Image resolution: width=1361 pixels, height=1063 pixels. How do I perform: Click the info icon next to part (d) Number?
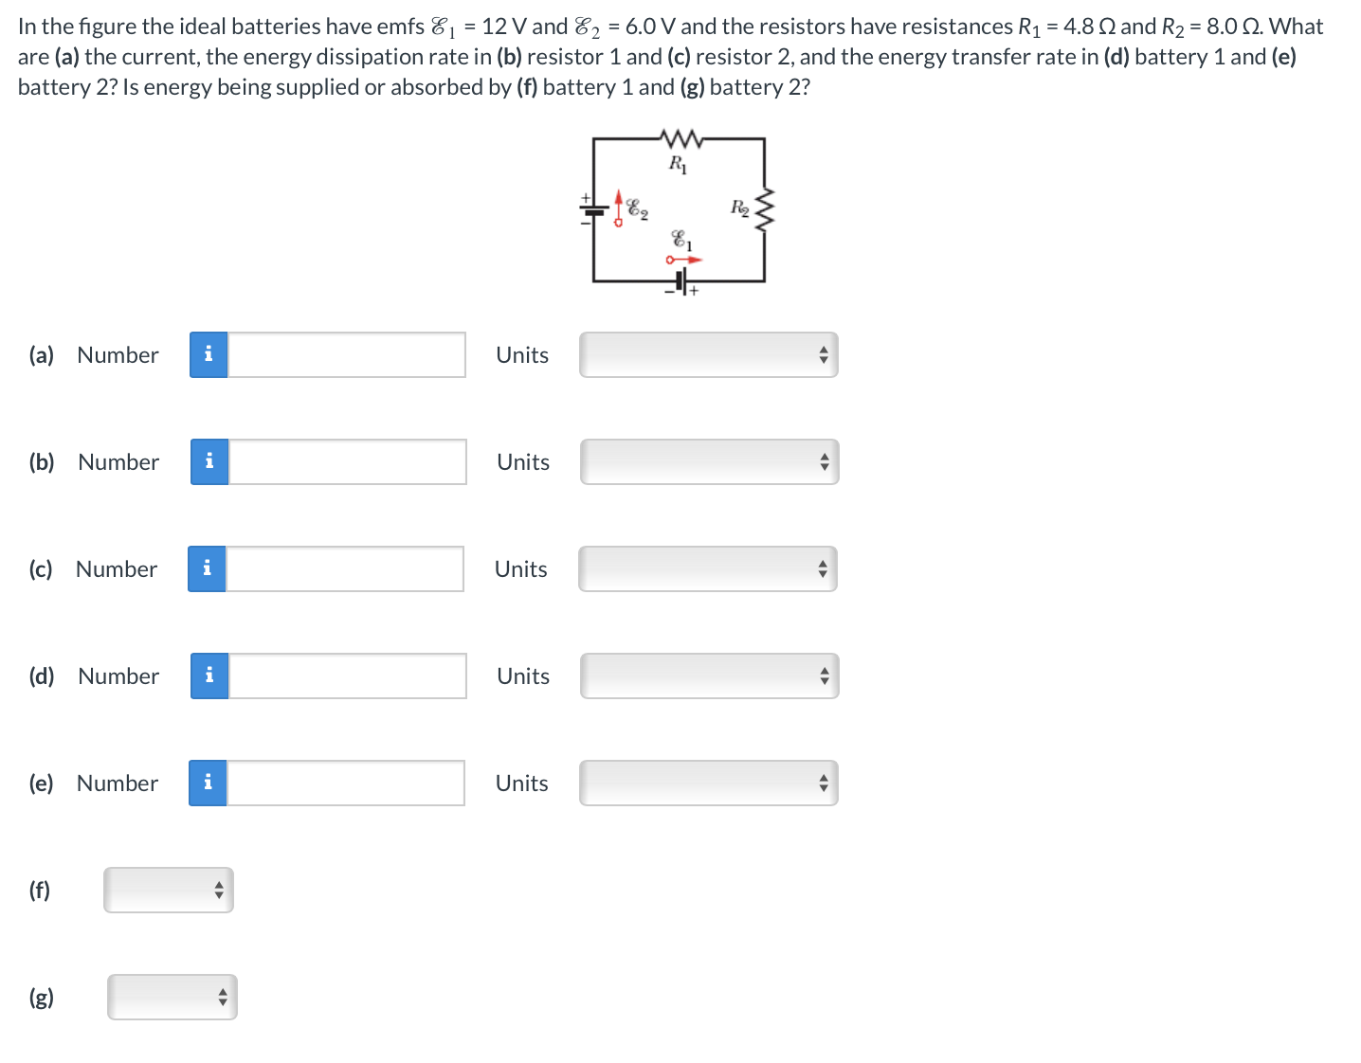(209, 676)
